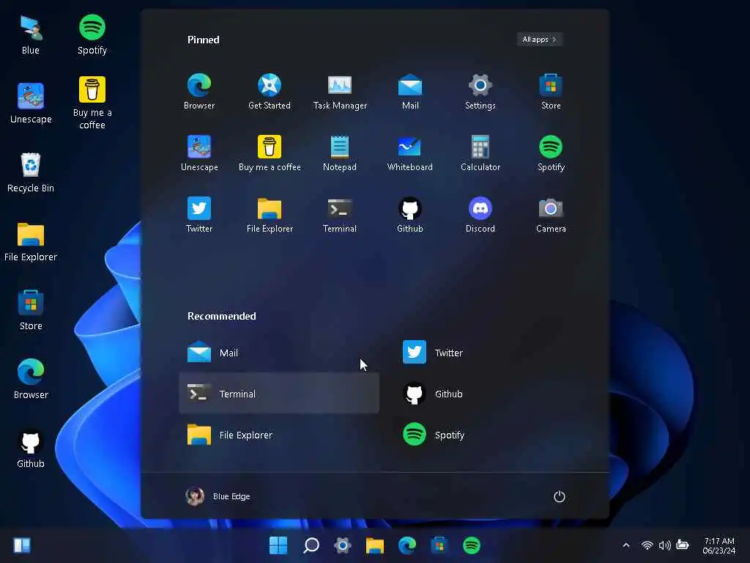750x563 pixels.
Task: Launch Get Started from pinned apps
Action: coord(270,92)
